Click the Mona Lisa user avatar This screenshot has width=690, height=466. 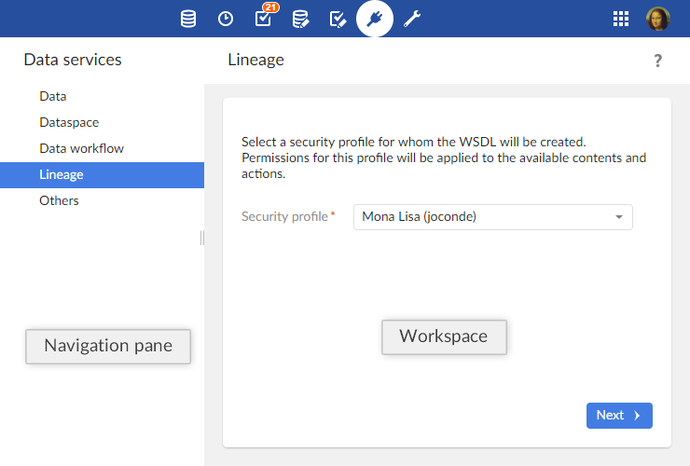coord(657,19)
